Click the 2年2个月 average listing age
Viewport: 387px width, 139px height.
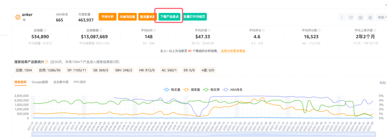365,37
